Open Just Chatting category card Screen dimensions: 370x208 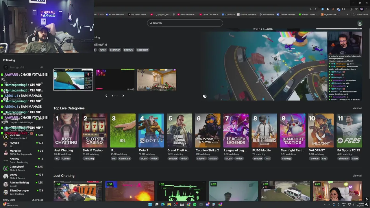[x=66, y=131]
